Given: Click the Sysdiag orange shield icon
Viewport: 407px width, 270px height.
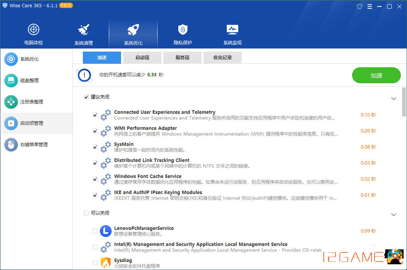Looking at the screenshot, I should pyautogui.click(x=106, y=263).
